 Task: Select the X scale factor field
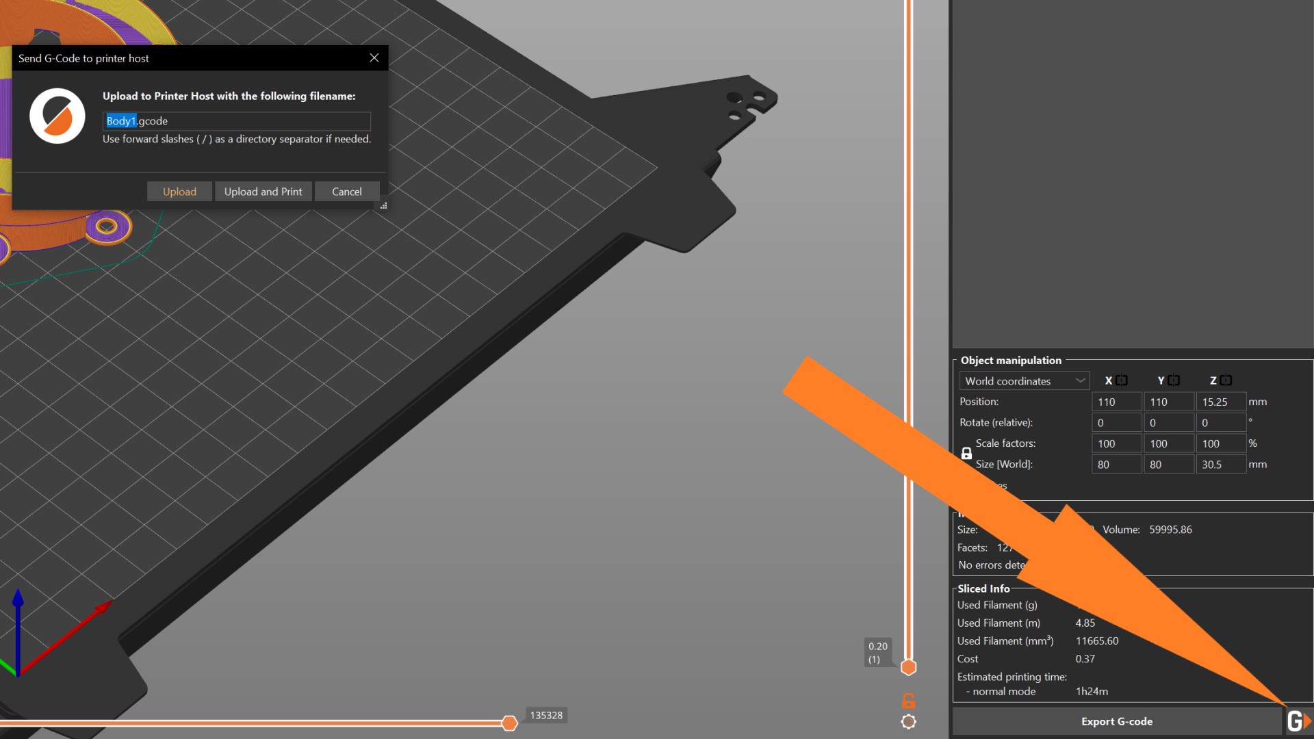tap(1116, 443)
